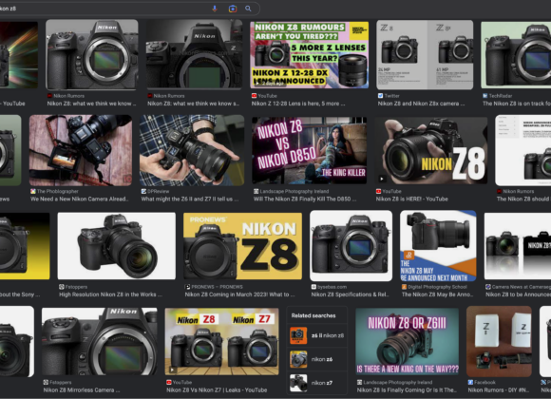Click 'Nikon Z8 Mirrorless Camera' caption
551x399 pixels.
(x=82, y=390)
